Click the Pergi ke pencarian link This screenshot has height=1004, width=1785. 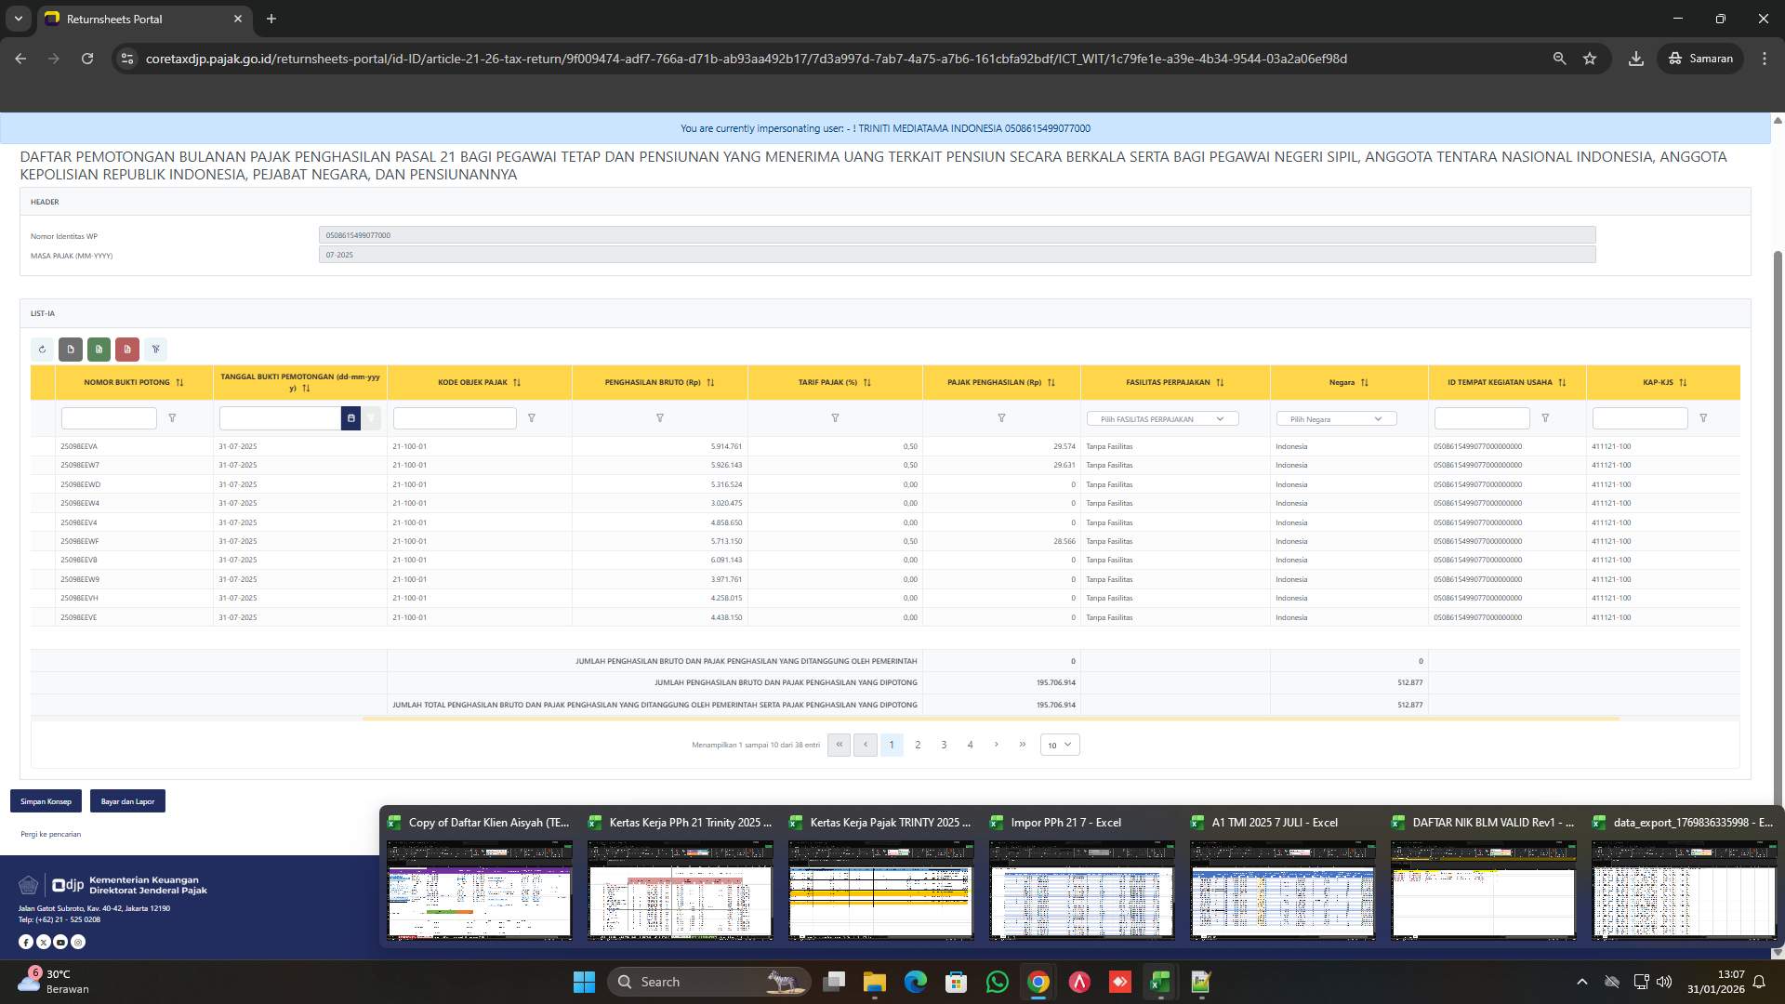coord(50,834)
